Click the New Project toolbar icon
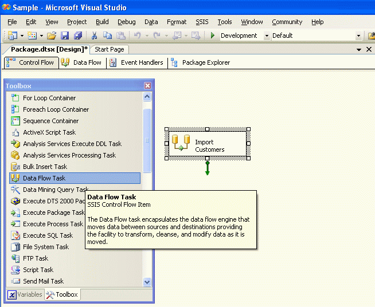The width and height of the screenshot is (375, 307). [13, 36]
